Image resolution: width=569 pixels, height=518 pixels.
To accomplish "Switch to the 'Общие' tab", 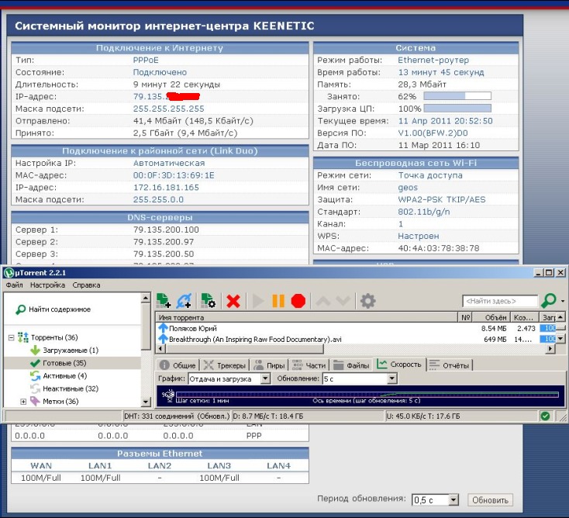I will tap(178, 365).
